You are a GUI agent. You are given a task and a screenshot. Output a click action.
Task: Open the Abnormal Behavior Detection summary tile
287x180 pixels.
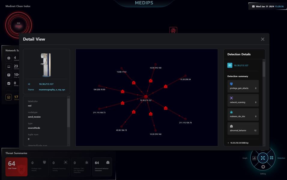[102, 167]
